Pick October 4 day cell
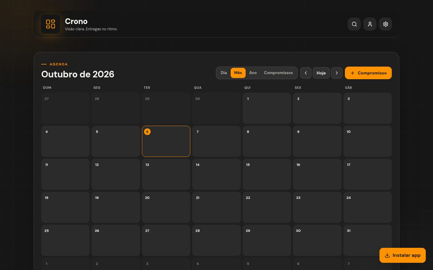This screenshot has width=433, height=270. [65, 141]
